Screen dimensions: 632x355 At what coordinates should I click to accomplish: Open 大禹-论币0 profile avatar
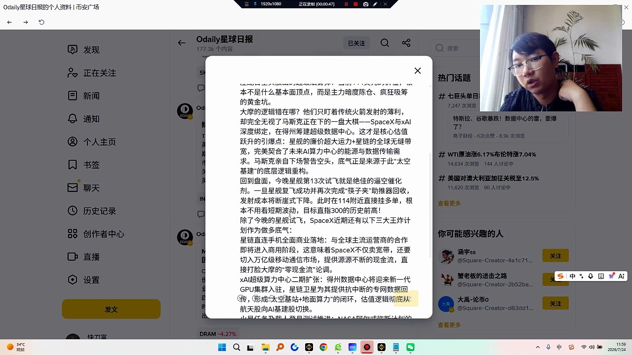point(447,303)
